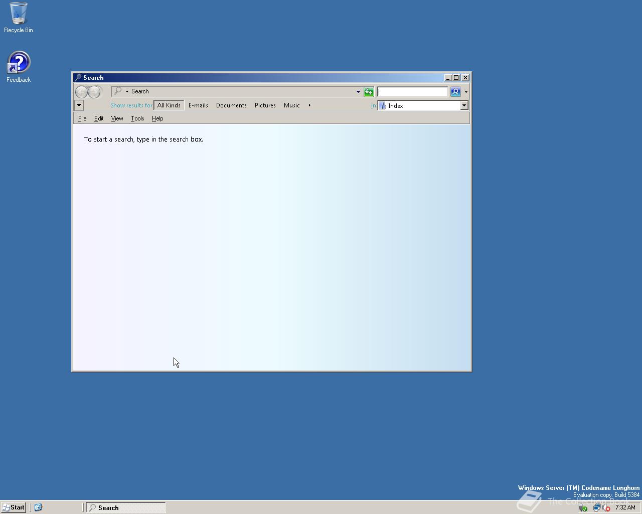
Task: Click the Forward navigation arrow
Action: [x=94, y=92]
